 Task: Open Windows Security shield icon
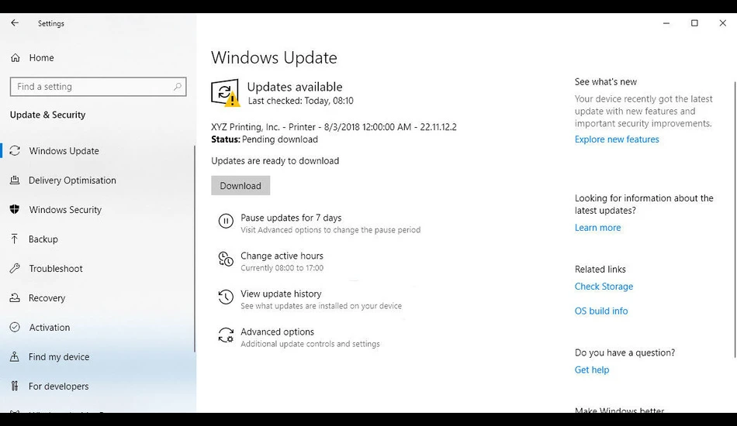pos(15,210)
